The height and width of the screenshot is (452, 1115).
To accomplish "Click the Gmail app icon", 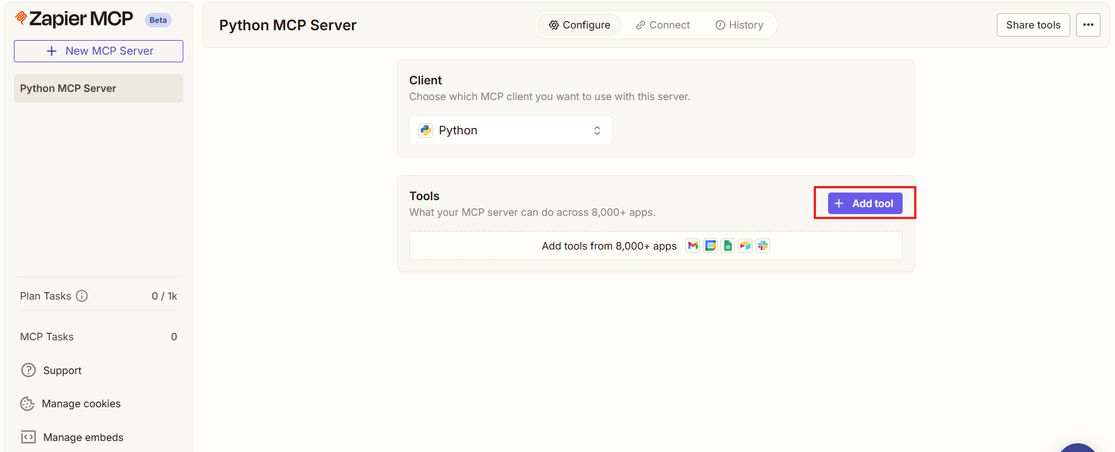I will [x=693, y=246].
